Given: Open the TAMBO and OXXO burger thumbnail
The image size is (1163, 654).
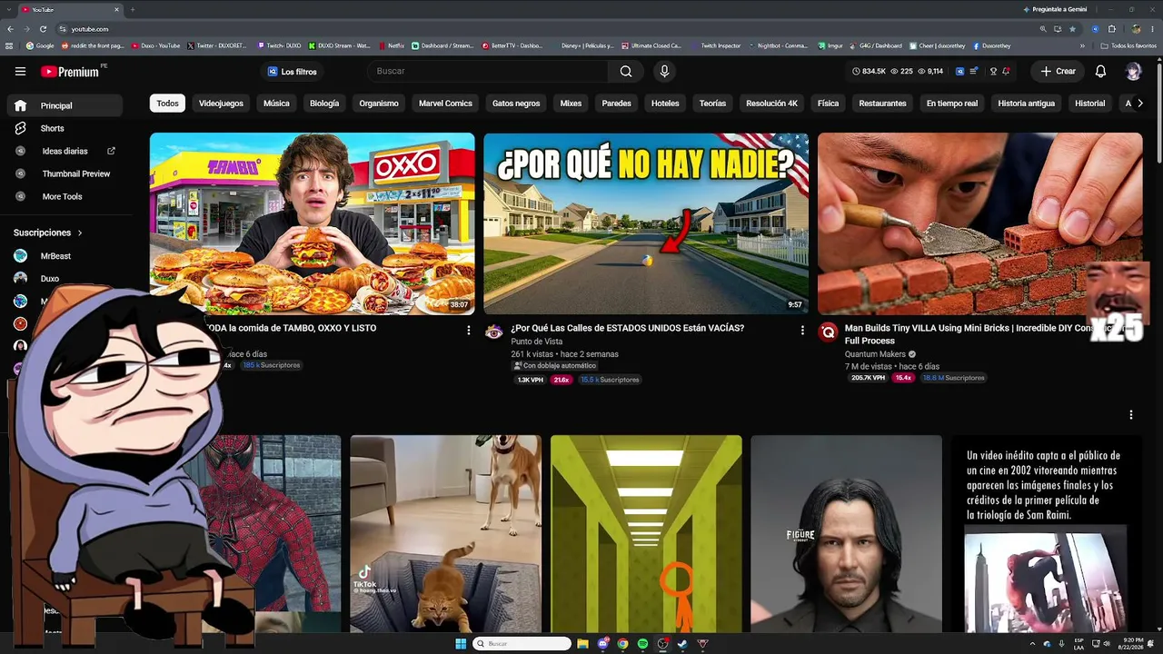Looking at the screenshot, I should (x=312, y=223).
